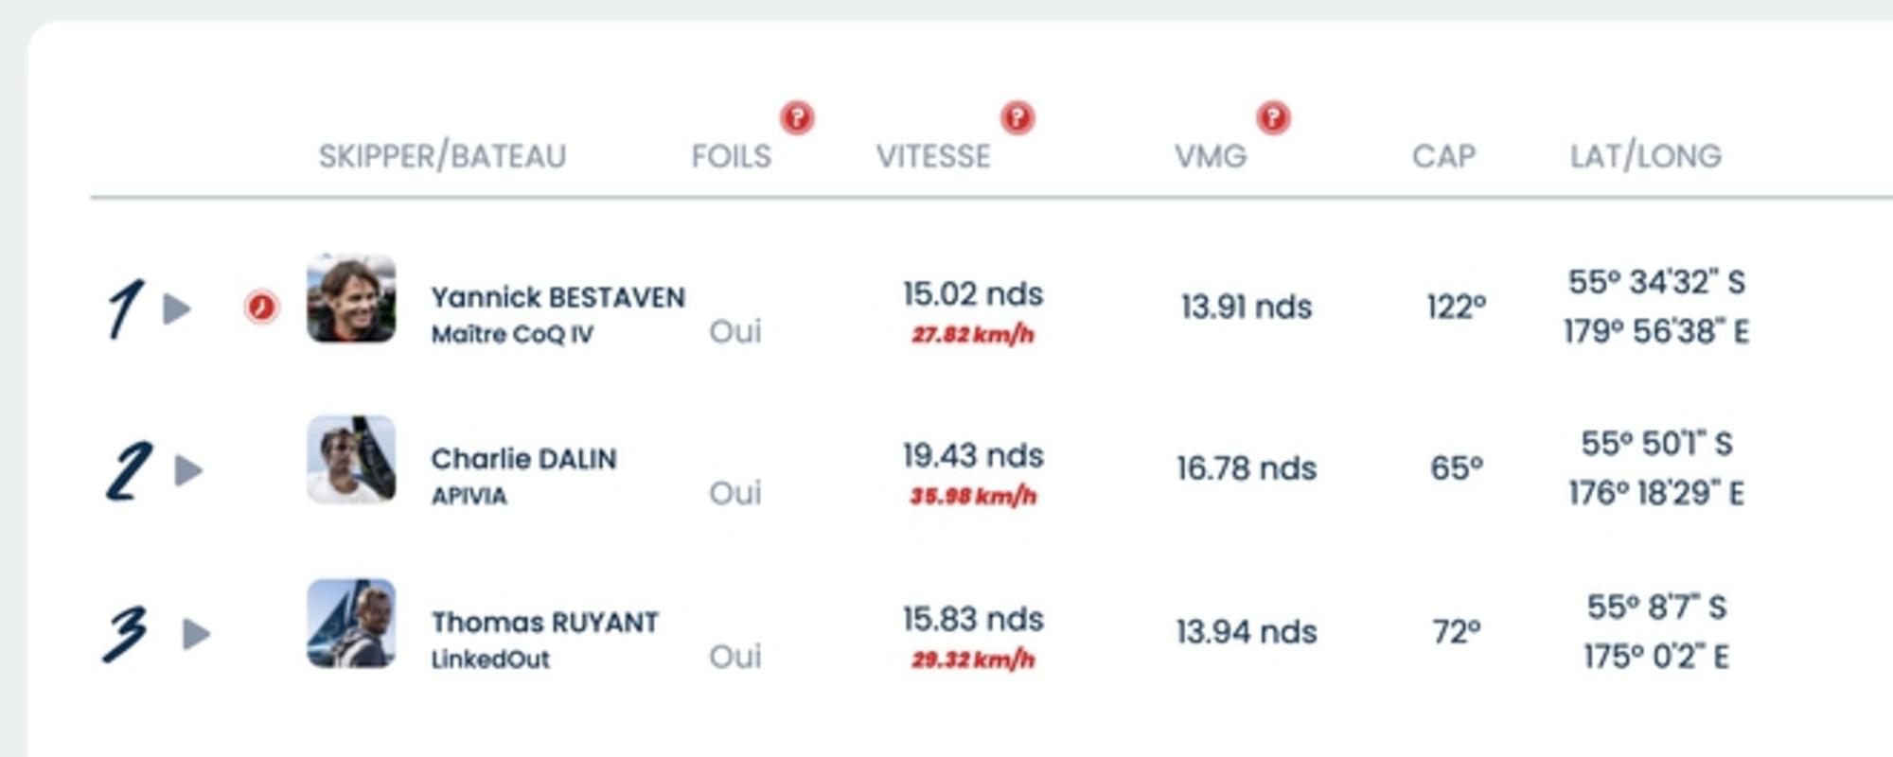This screenshot has height=757, width=1893.
Task: Sort by the VITESSE column header
Action: (933, 156)
